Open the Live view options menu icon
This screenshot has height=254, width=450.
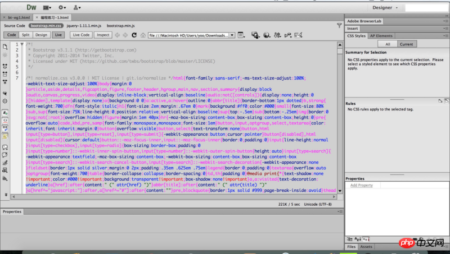click(x=241, y=35)
